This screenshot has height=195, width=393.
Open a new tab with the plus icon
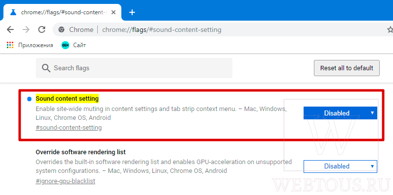pos(132,12)
